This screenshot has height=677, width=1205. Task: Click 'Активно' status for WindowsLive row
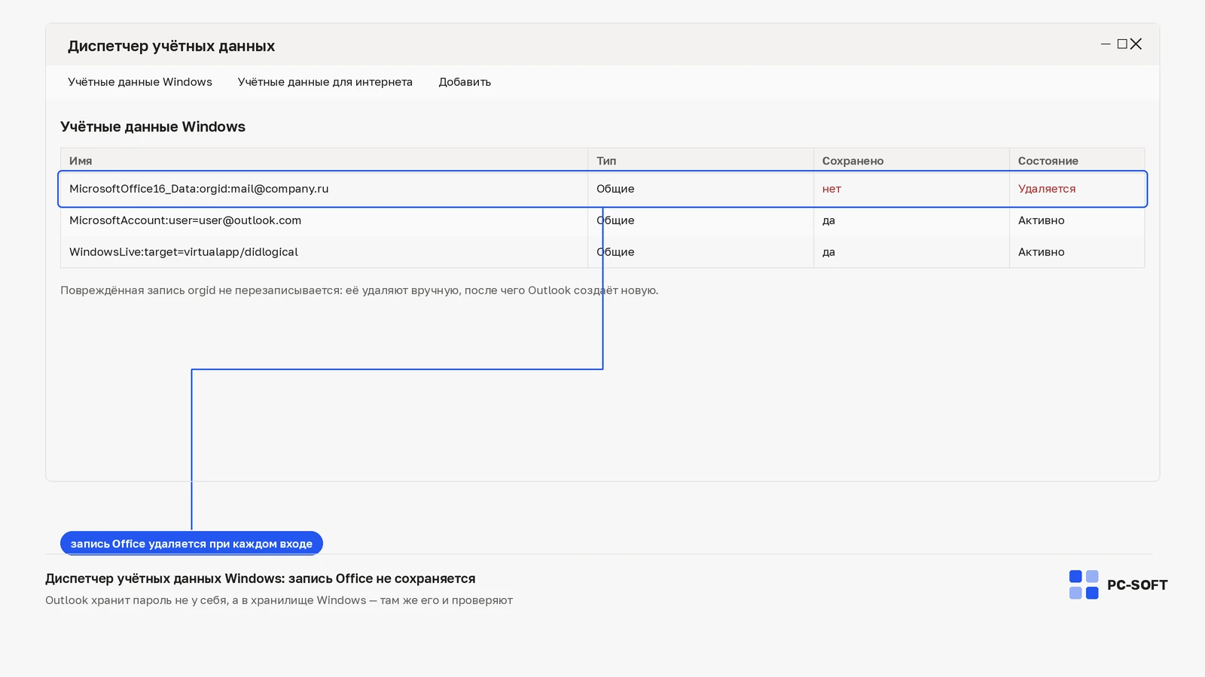tap(1042, 252)
